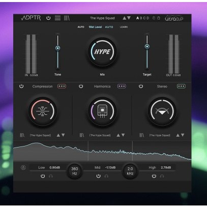
Task: Toggle the main plugin power button
Action: [x=48, y=18]
